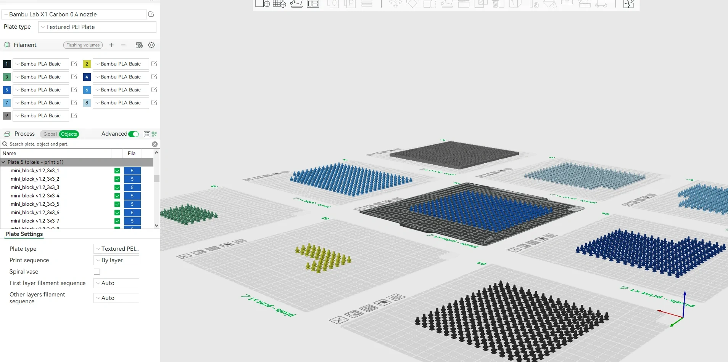Collapse the Plate 5 tree node

[4, 162]
